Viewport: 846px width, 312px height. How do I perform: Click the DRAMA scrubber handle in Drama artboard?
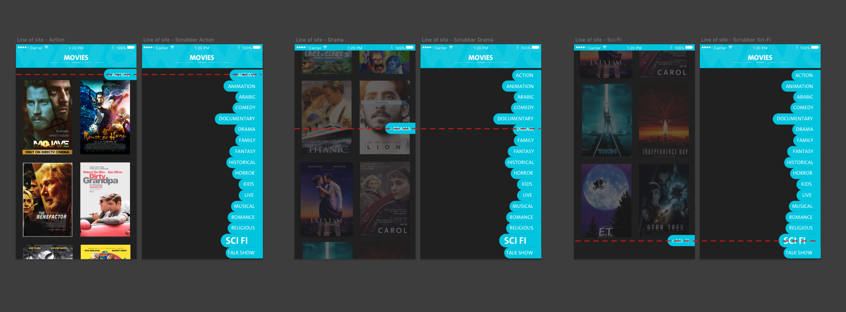(x=400, y=129)
